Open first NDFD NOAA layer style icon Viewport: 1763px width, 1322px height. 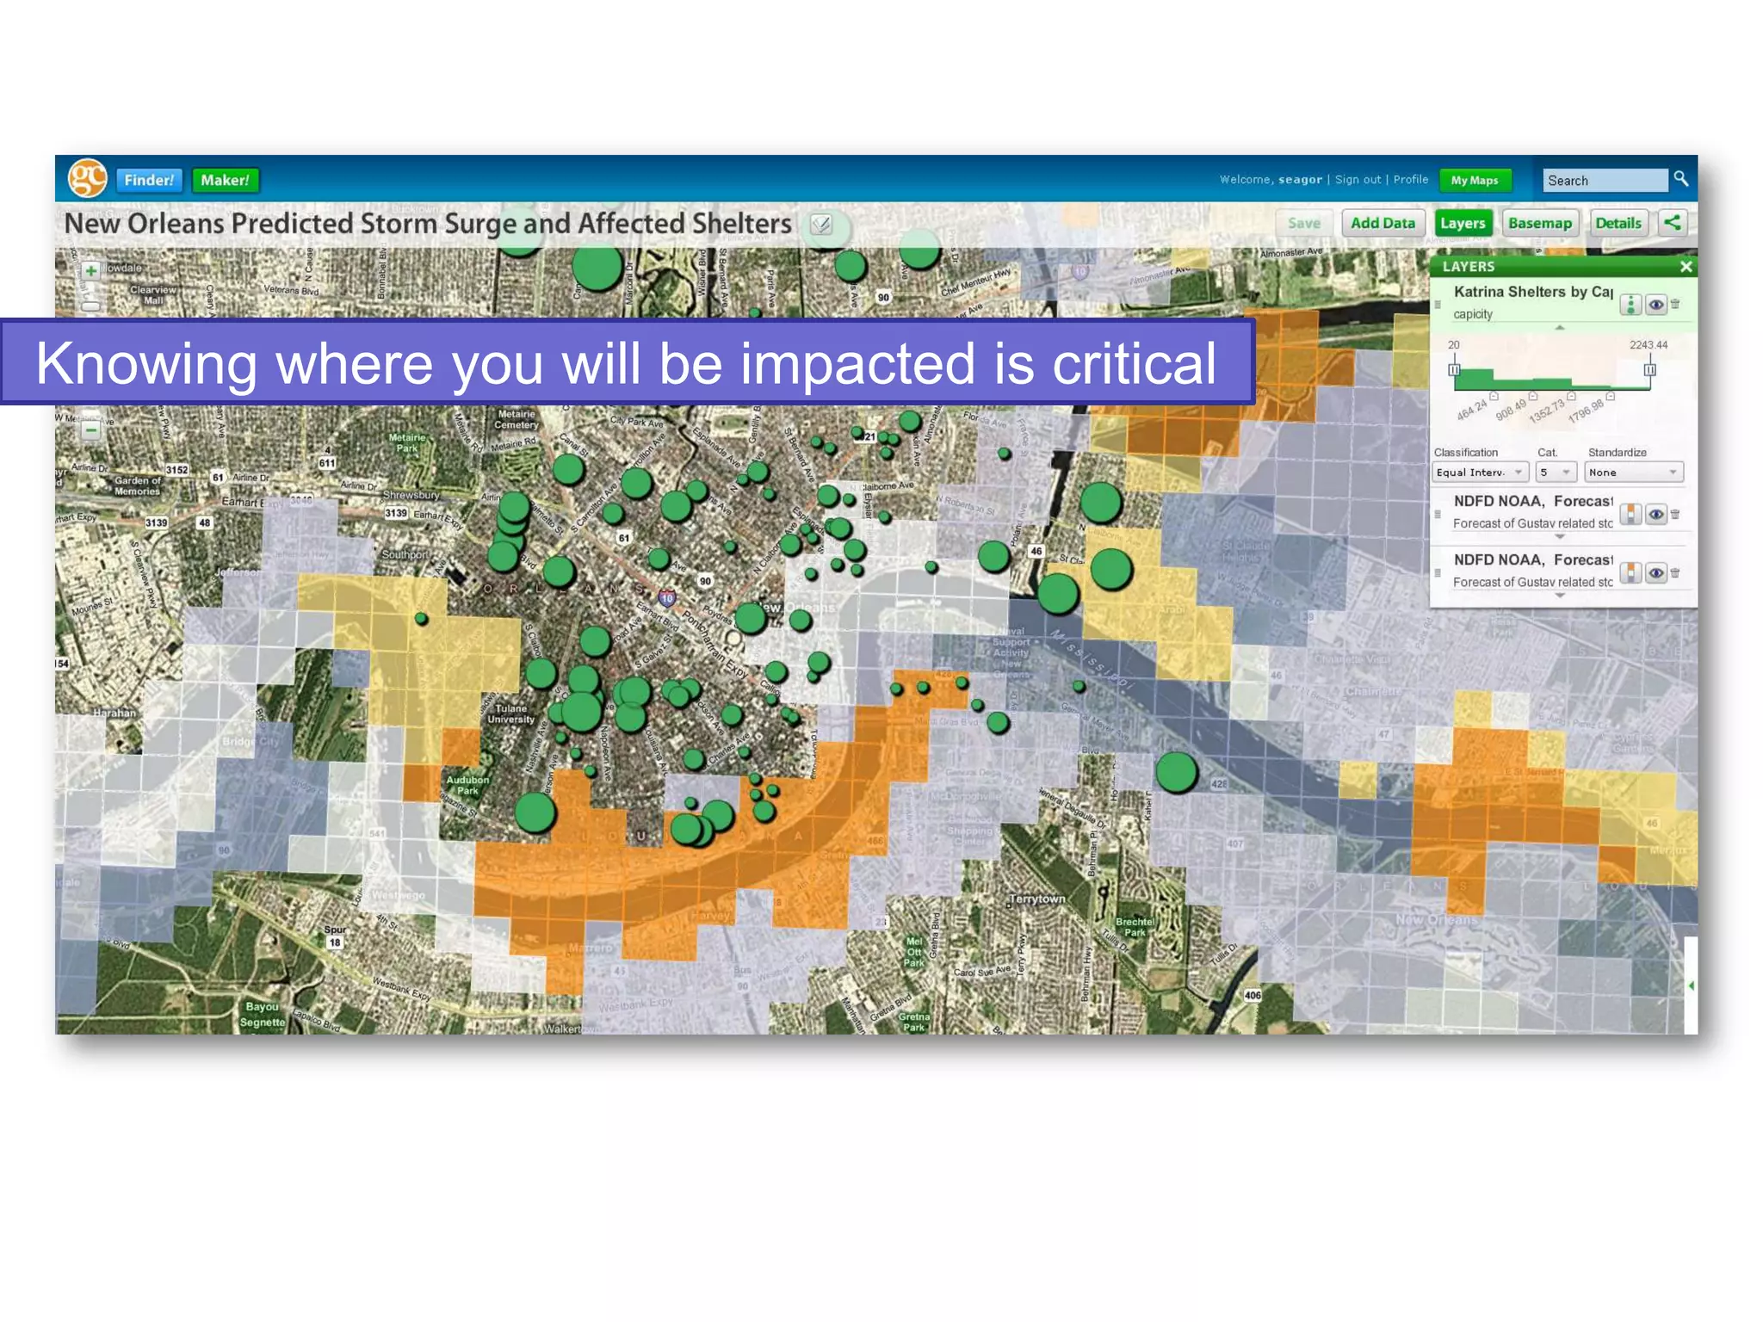pyautogui.click(x=1630, y=514)
